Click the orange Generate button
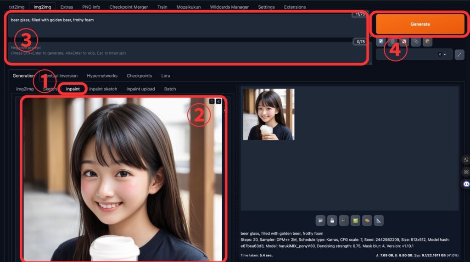 tap(420, 24)
